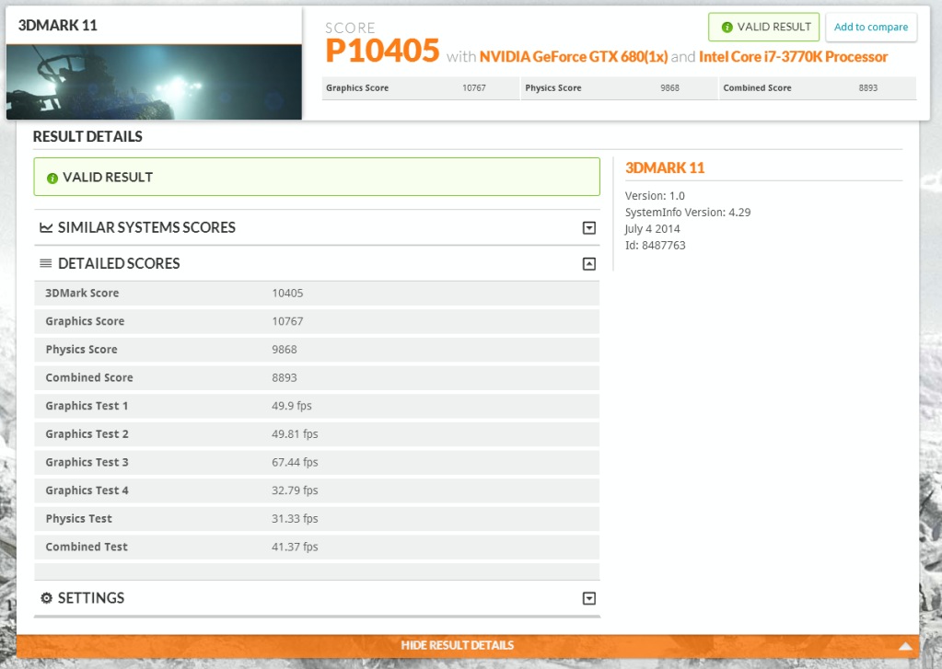The width and height of the screenshot is (942, 669).
Task: Open the NVIDIA GeForce GTX 680 link
Action: point(573,57)
